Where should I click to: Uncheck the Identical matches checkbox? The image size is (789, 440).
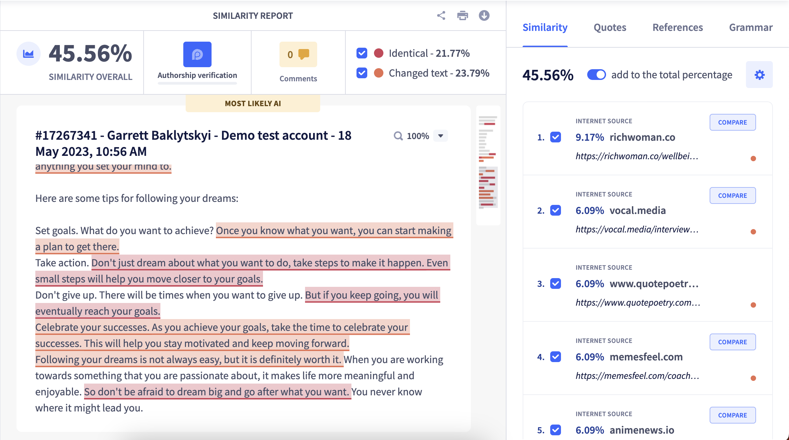tap(362, 53)
